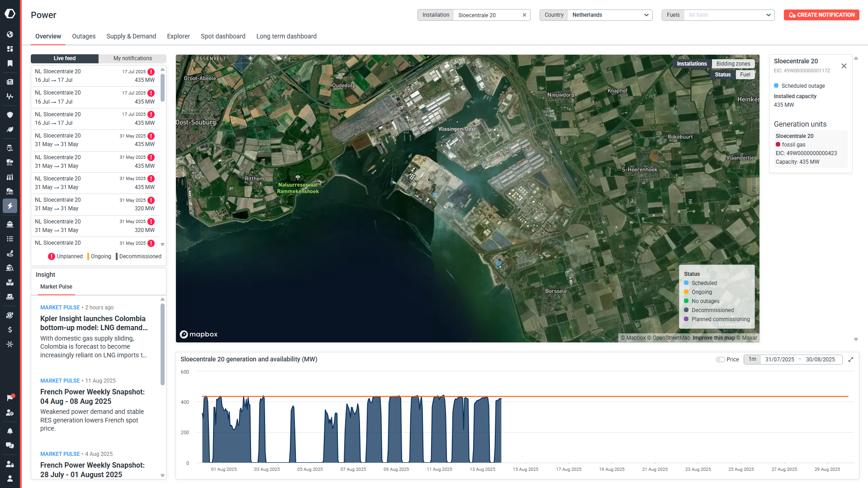Image resolution: width=868 pixels, height=488 pixels.
Task: Open the dollar sign pricing icon
Action: 10,330
